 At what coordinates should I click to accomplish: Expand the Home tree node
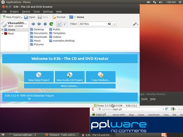pyautogui.click(x=2, y=30)
